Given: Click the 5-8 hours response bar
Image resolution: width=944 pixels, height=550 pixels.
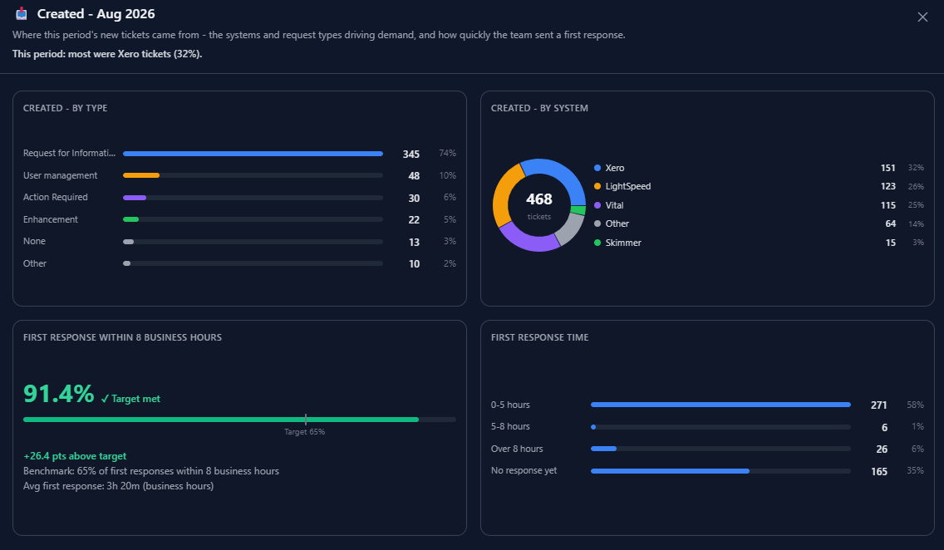Looking at the screenshot, I should [720, 427].
